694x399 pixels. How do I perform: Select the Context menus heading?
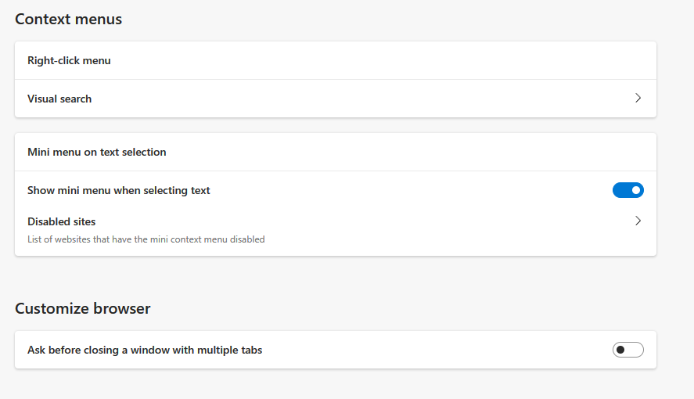[69, 19]
